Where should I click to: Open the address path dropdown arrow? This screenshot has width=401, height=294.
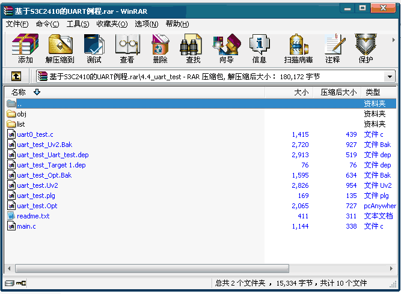(390, 77)
